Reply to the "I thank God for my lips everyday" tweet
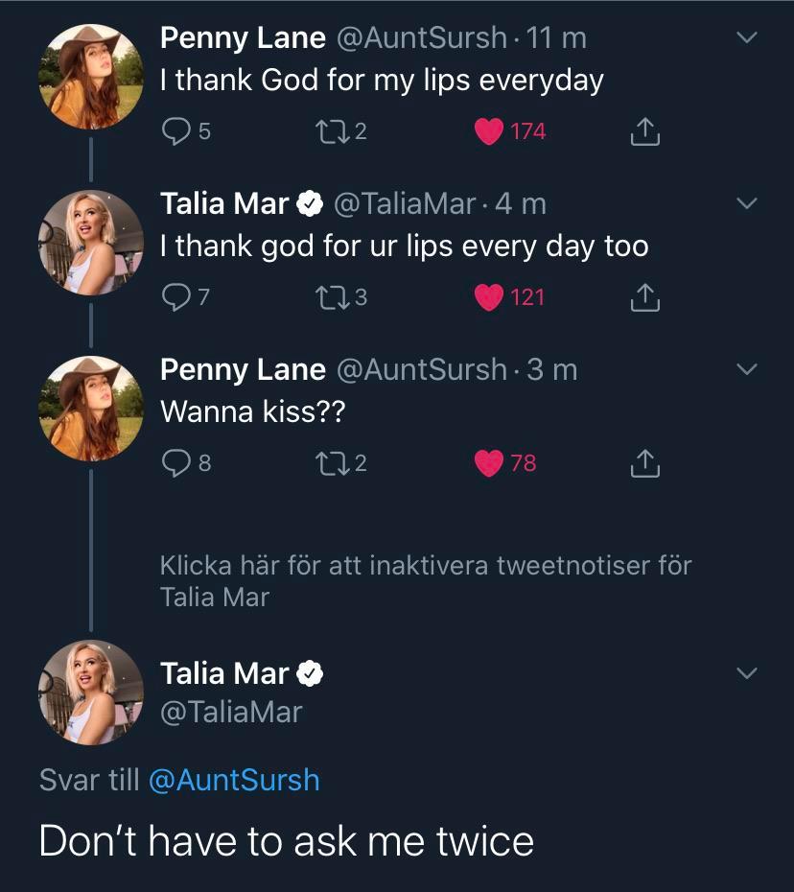Image resolution: width=794 pixels, height=892 pixels. point(175,131)
